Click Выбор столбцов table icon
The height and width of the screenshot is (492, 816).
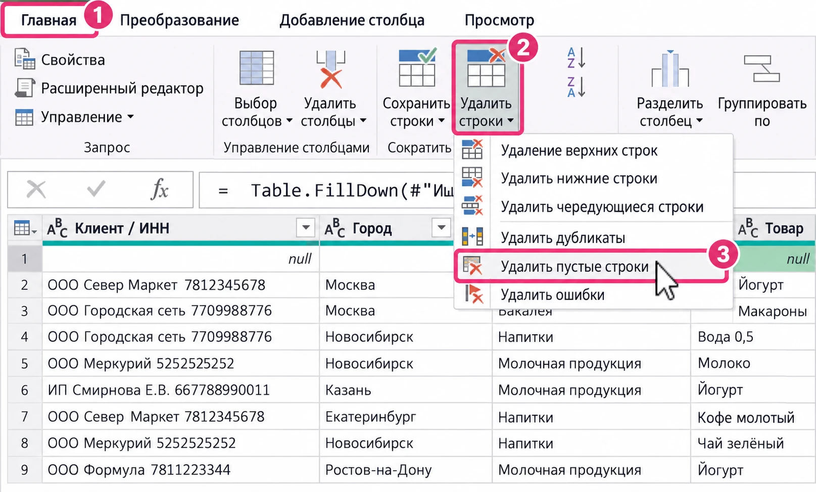257,68
